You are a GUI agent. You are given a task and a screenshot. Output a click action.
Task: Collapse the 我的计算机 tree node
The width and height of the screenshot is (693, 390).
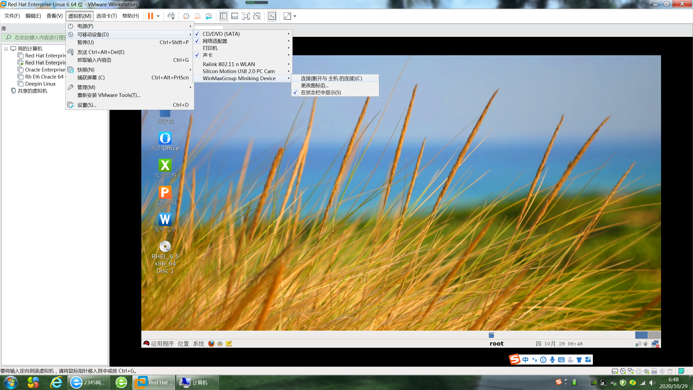[x=6, y=49]
